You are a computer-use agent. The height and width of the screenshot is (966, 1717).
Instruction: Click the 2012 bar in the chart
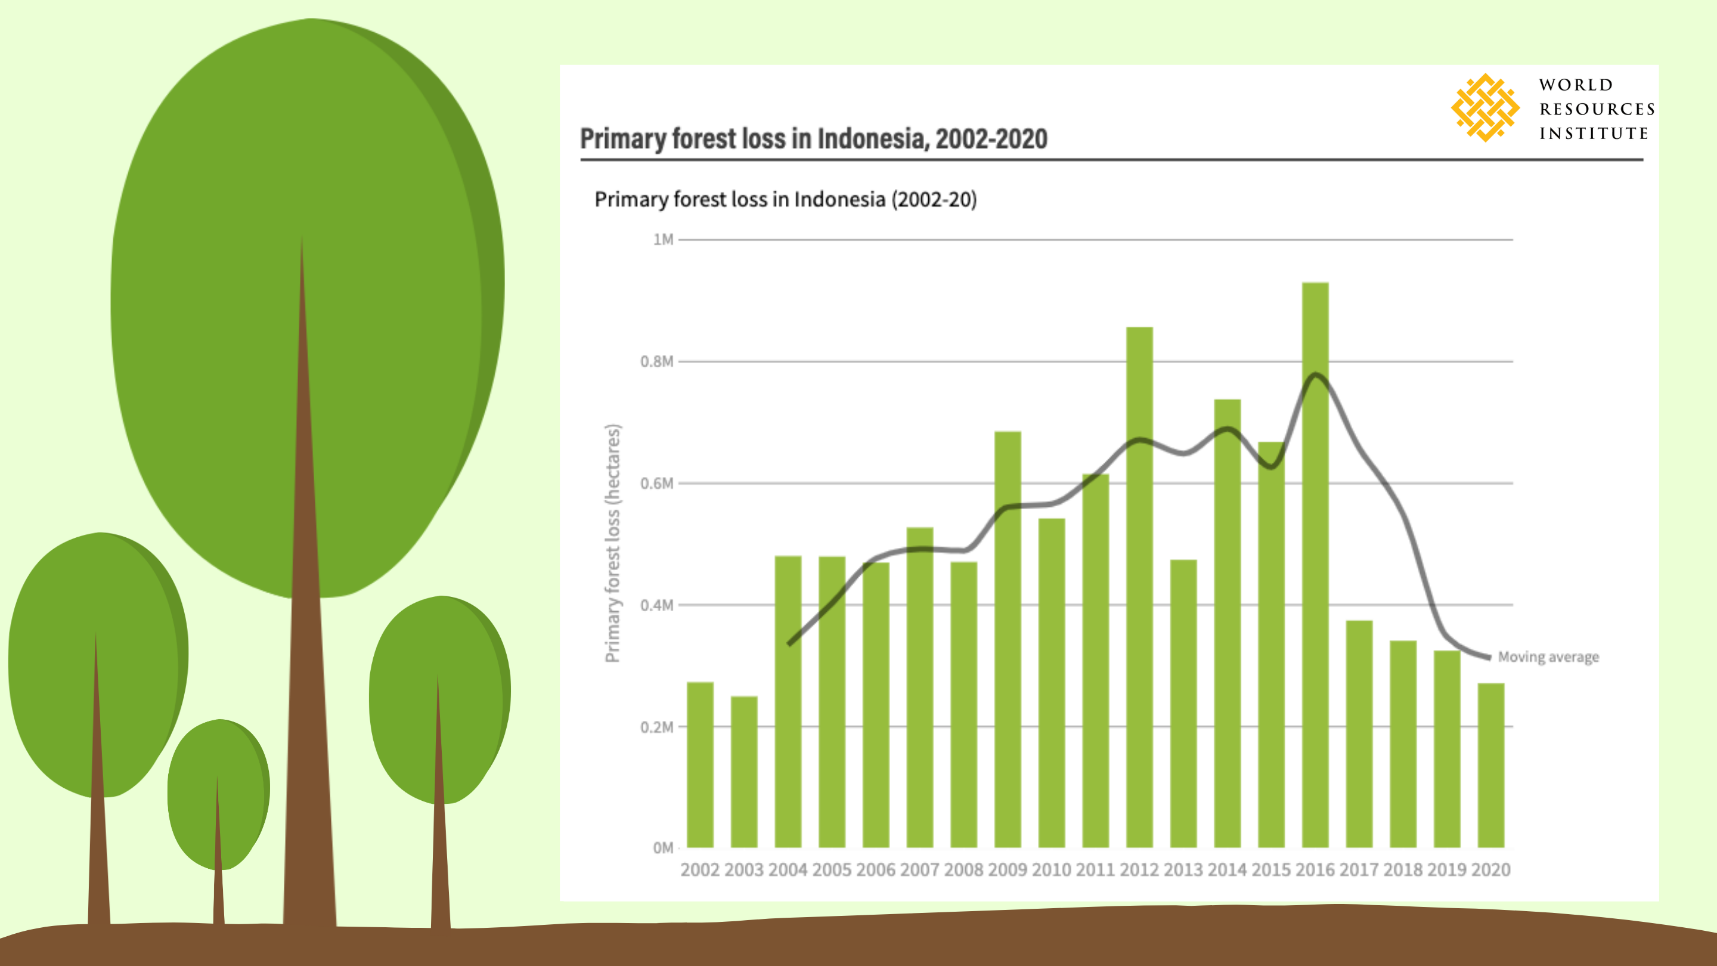1139,587
